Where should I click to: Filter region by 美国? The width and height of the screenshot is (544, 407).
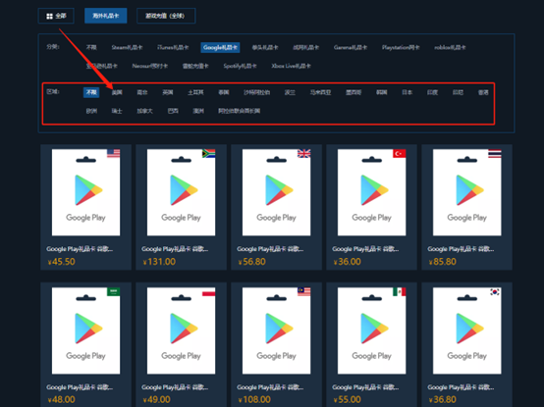click(117, 92)
